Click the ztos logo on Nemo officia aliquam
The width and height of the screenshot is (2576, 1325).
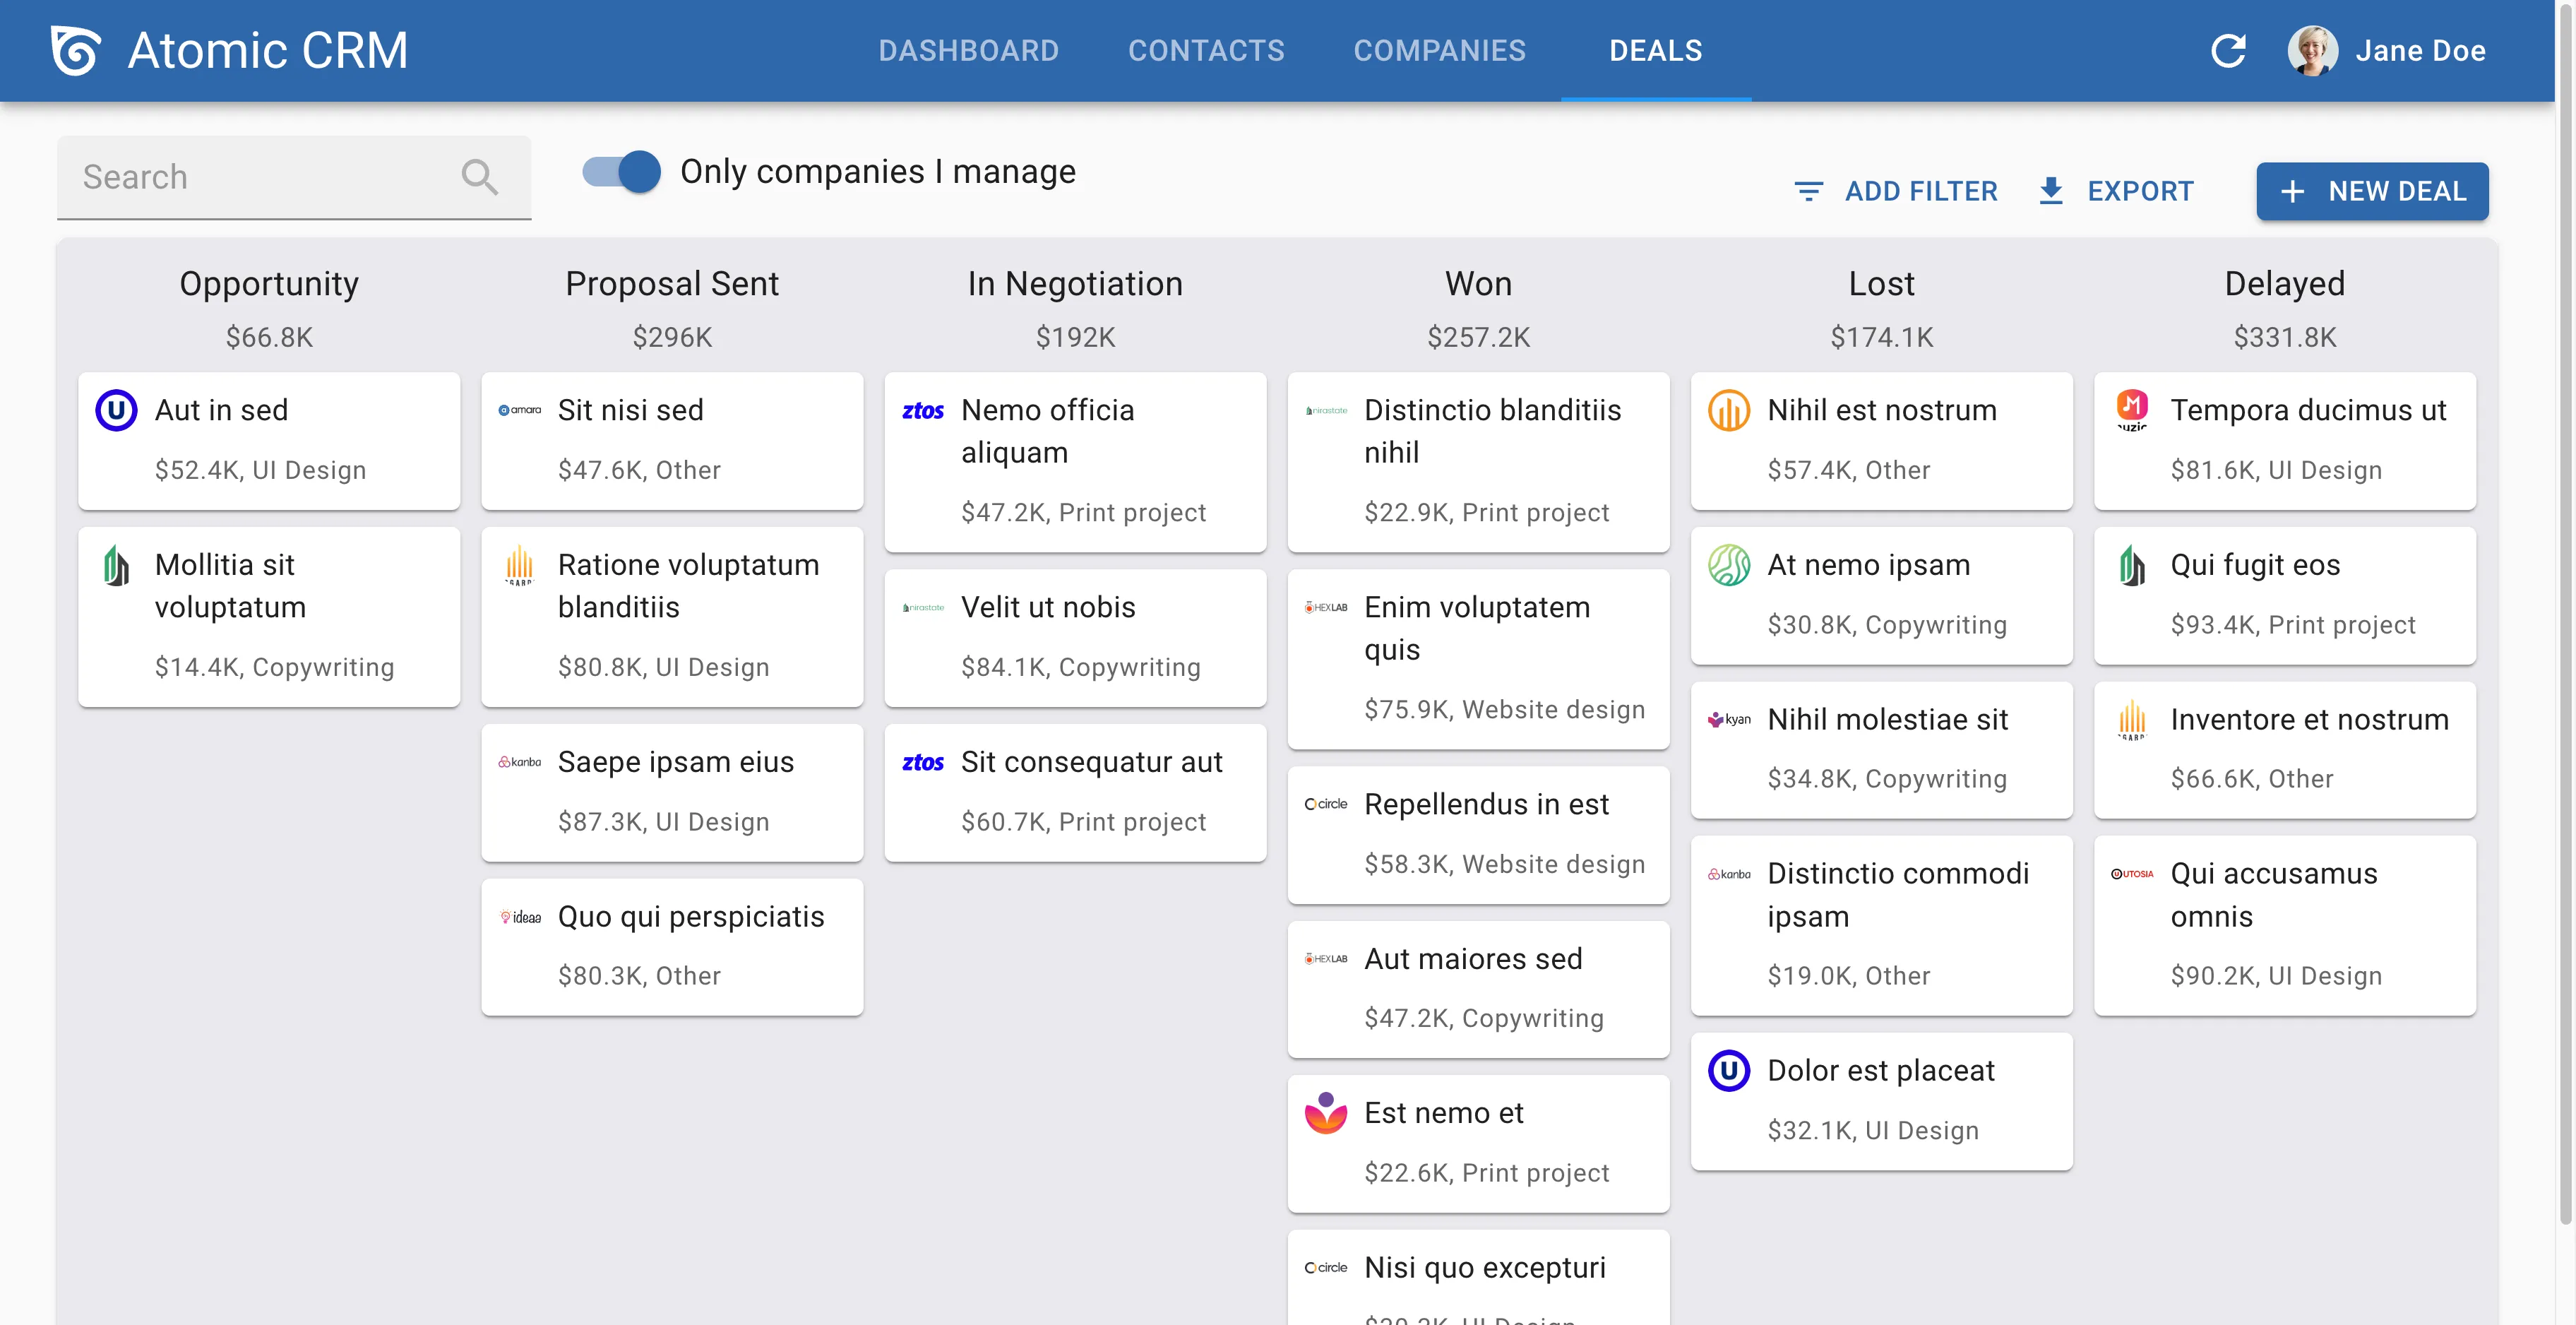click(923, 410)
